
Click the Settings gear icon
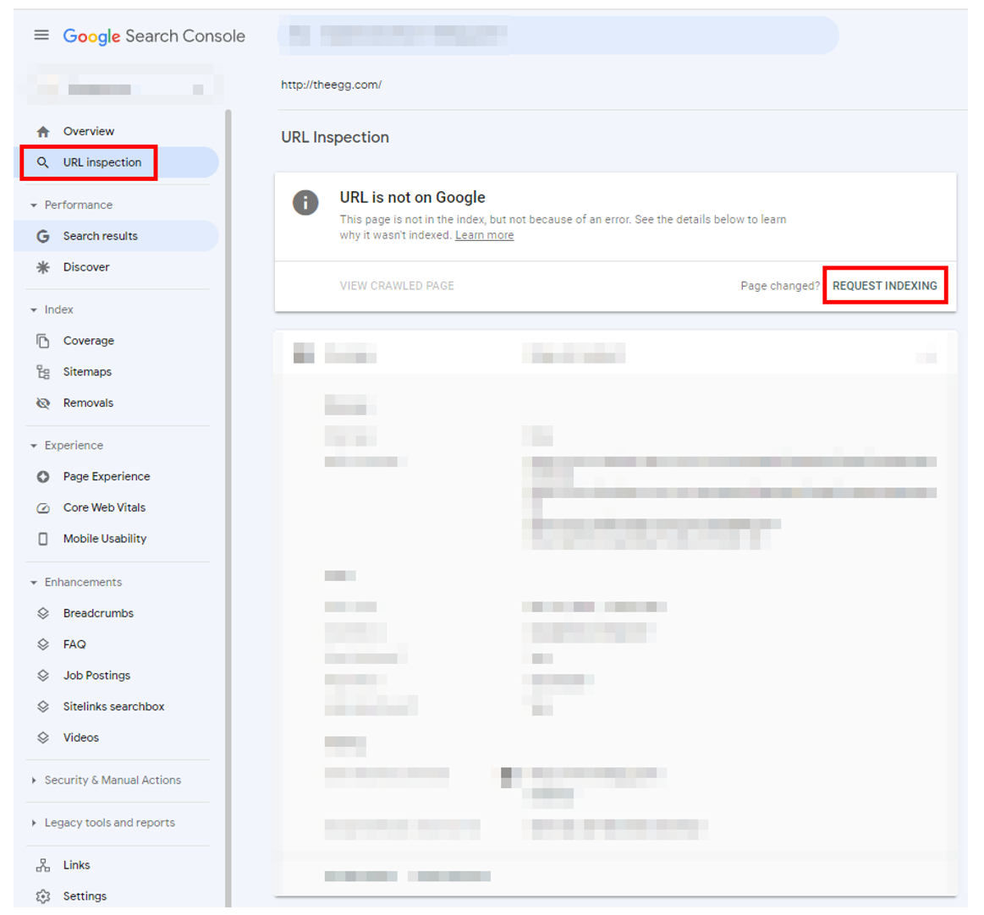click(42, 896)
